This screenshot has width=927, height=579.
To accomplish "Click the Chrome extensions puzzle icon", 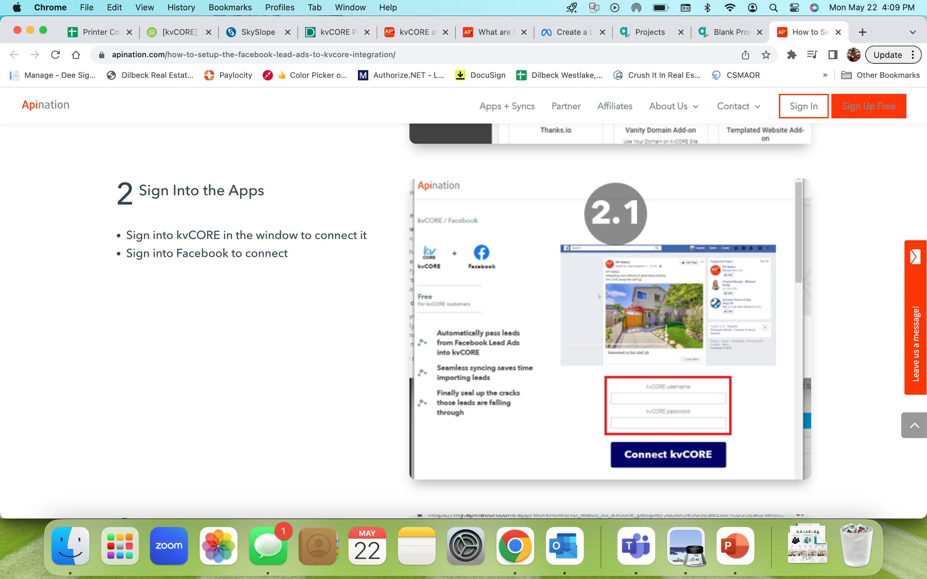I will [792, 55].
